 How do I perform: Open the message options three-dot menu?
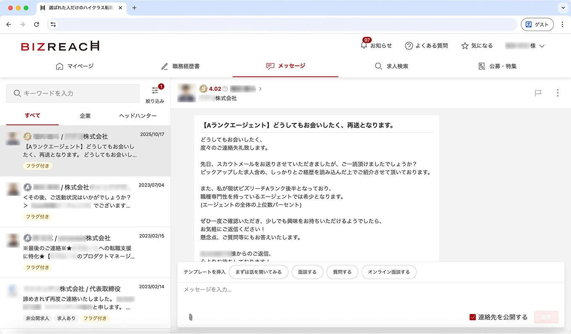(558, 93)
